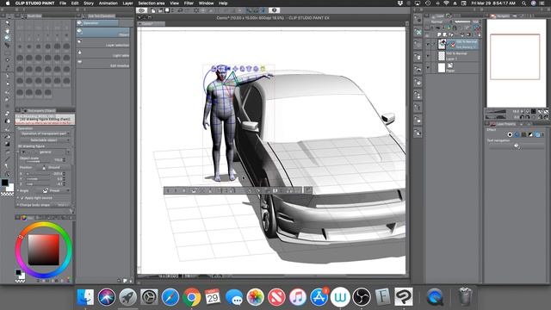The width and height of the screenshot is (551, 310).
Task: Select the Move layer tool
Action: pyautogui.click(x=7, y=46)
